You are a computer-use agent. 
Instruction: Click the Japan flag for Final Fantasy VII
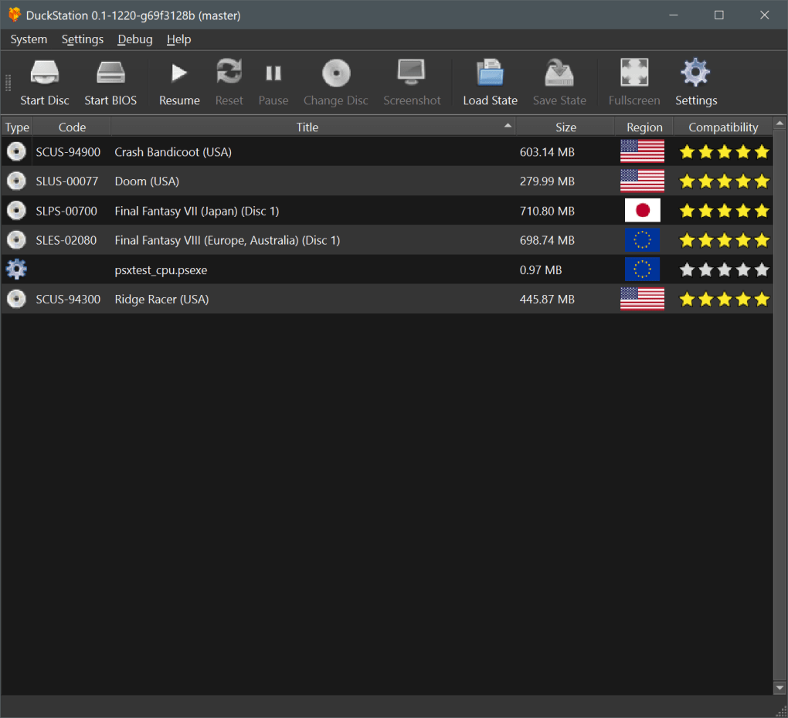click(642, 211)
